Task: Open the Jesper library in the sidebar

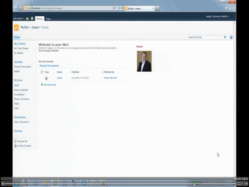Action: (x=17, y=71)
